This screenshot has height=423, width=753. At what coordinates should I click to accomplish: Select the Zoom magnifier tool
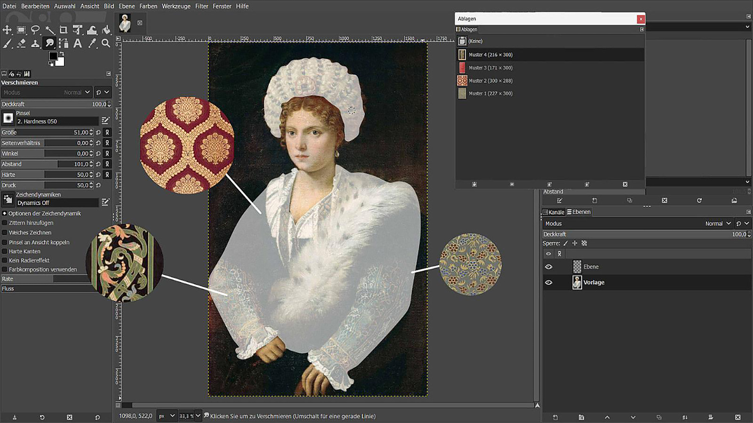click(x=106, y=44)
